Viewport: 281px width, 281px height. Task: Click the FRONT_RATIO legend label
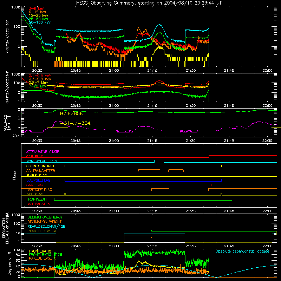(x=40, y=251)
